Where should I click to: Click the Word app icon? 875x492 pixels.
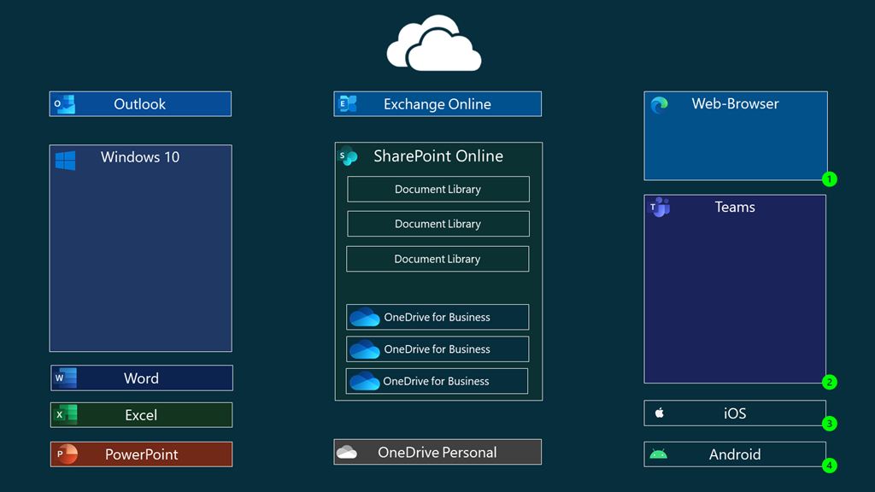(x=65, y=378)
